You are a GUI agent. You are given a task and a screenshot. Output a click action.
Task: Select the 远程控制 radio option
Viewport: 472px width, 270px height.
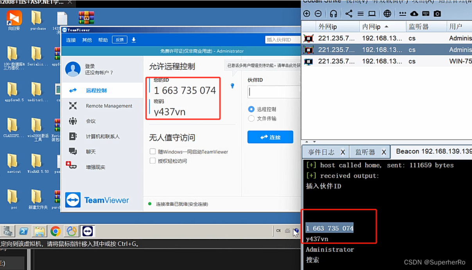pyautogui.click(x=251, y=109)
